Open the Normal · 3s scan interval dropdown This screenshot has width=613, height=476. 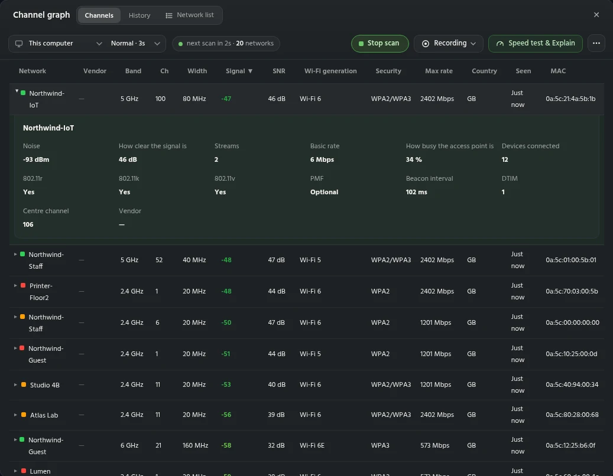click(x=135, y=43)
